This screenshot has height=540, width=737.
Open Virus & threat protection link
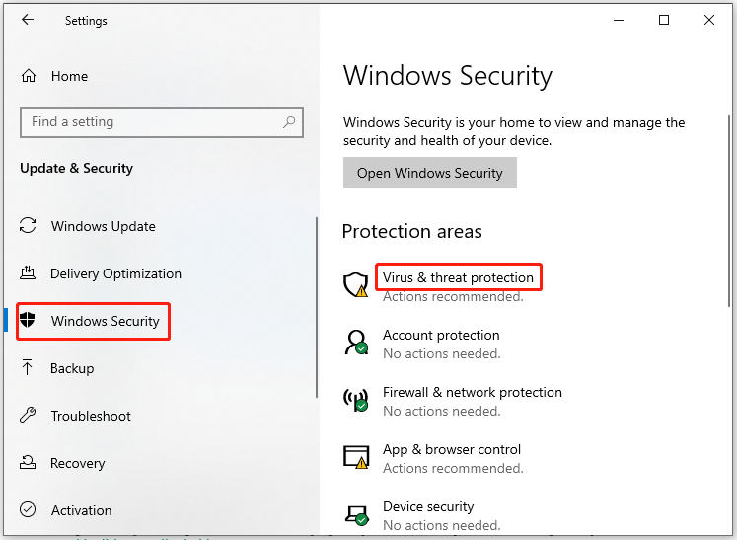click(x=458, y=278)
